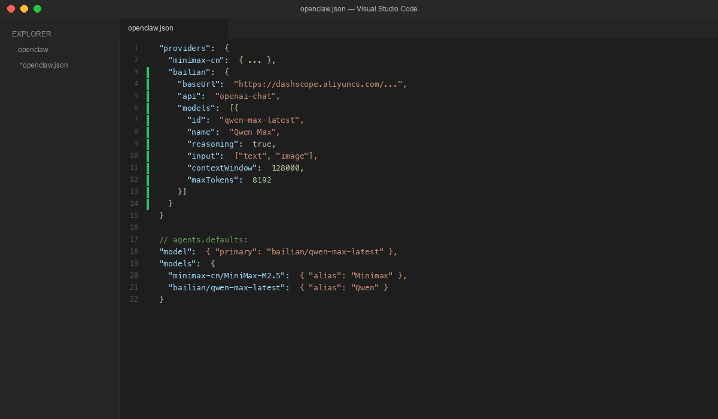Click the 128000 value

click(285, 168)
